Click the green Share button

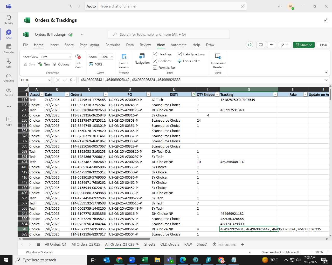(304, 45)
